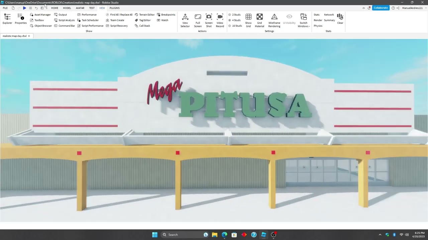The width and height of the screenshot is (428, 240).
Task: Open the Performance window
Action: (87, 15)
